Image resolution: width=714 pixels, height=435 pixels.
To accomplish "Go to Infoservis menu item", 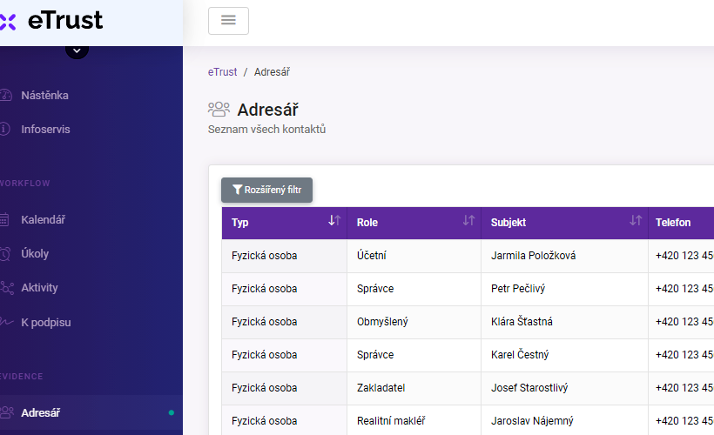I will coord(45,130).
